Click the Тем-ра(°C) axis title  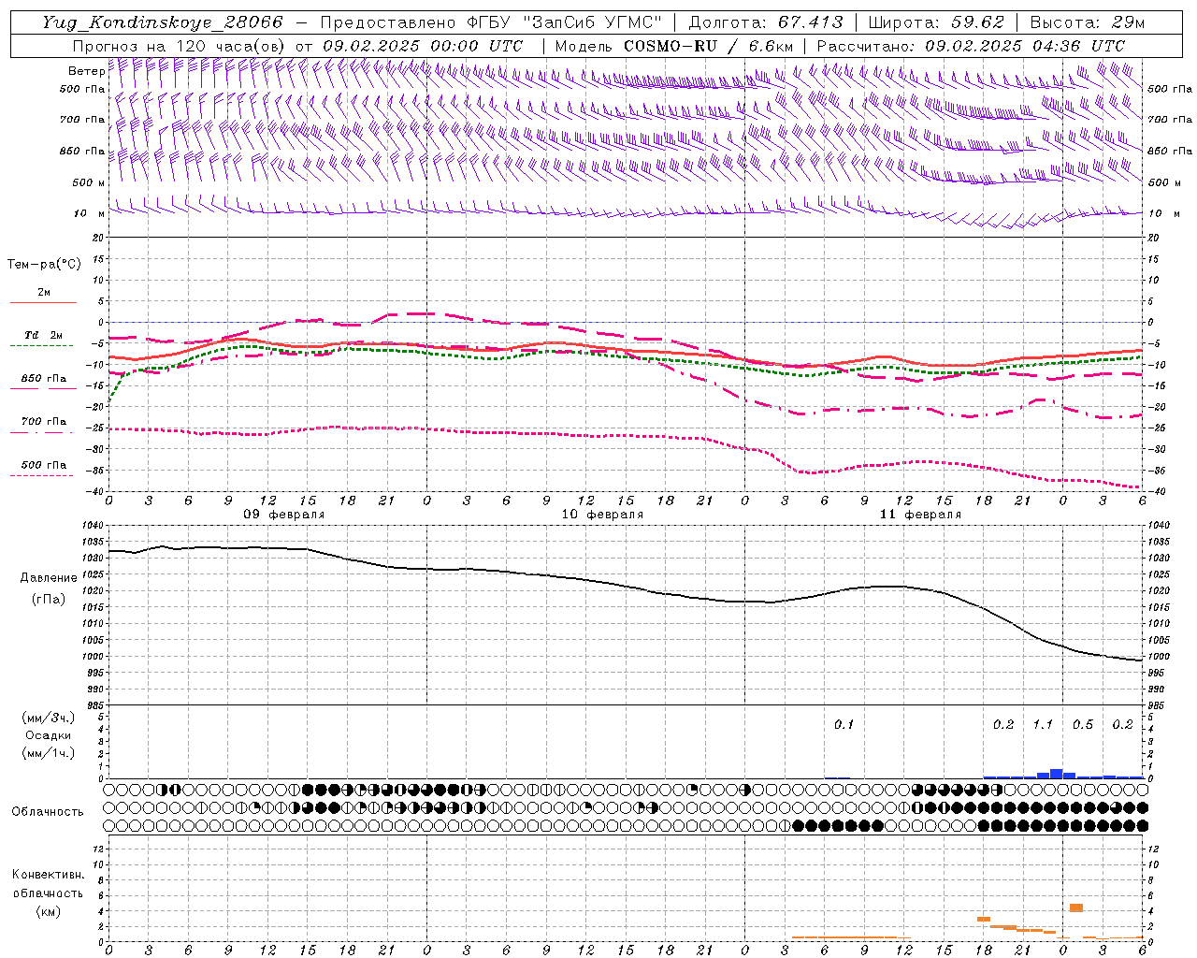pos(44,265)
